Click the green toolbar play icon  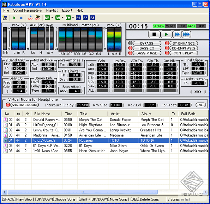14,18
